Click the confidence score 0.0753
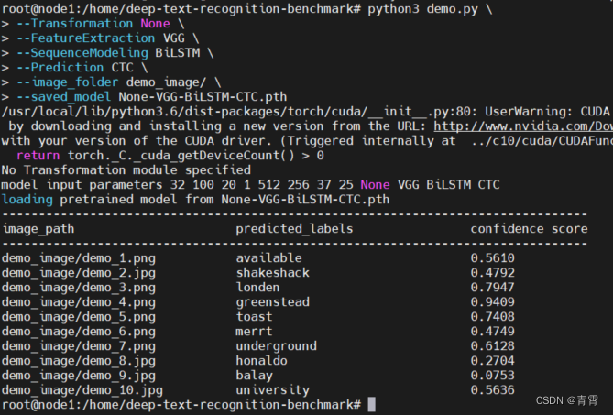613x415 pixels. coord(492,376)
